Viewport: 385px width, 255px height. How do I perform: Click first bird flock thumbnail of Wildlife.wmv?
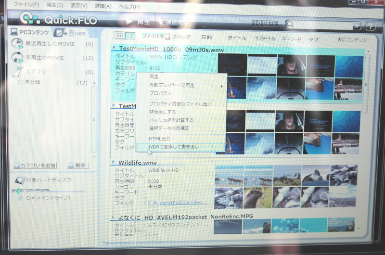(x=229, y=176)
